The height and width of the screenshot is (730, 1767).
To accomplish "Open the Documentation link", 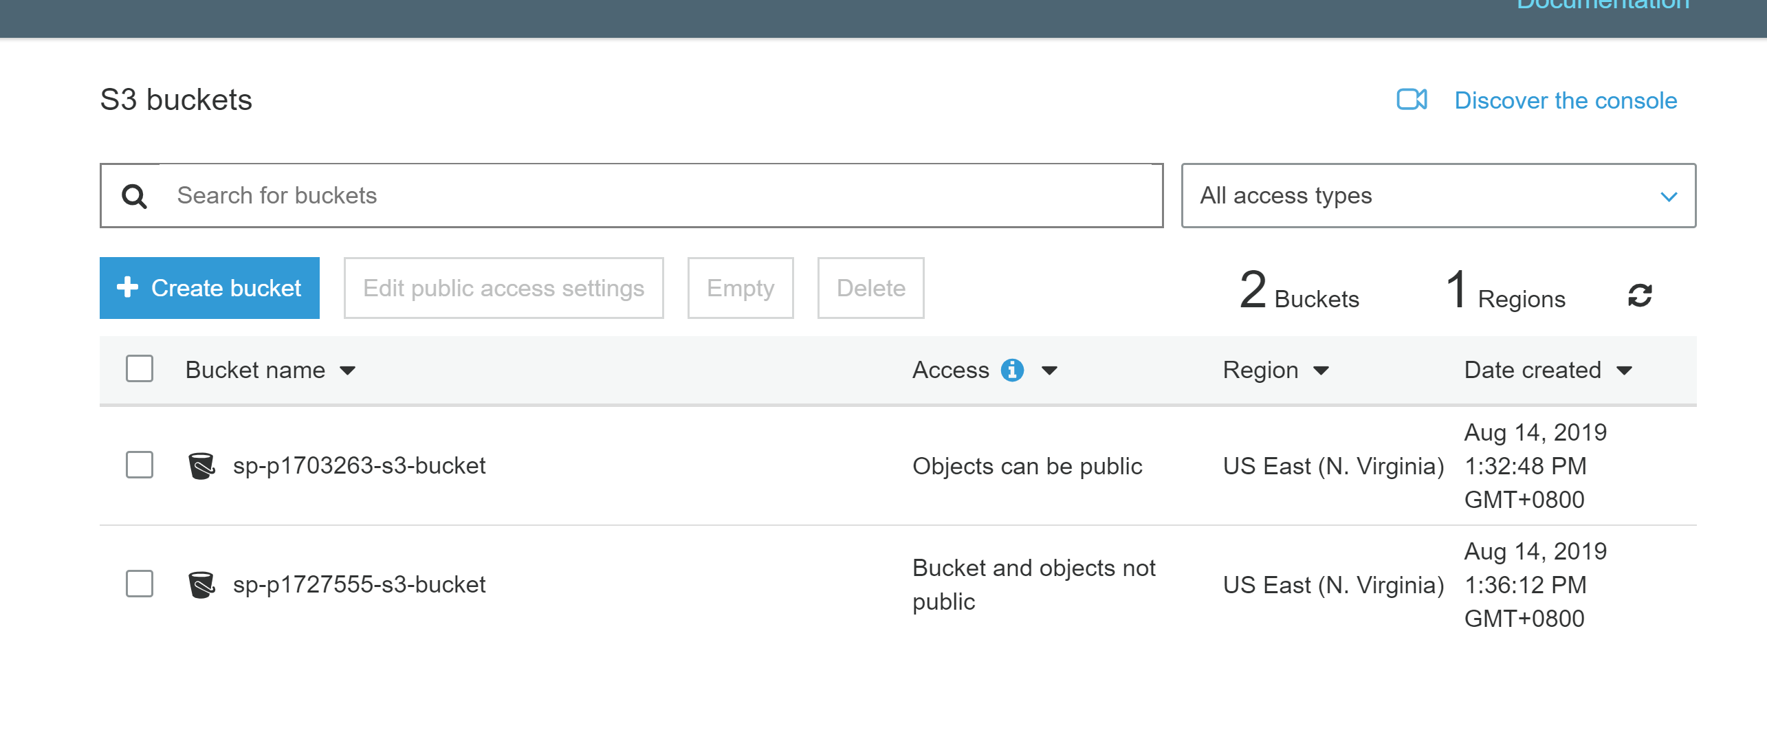I will click(1603, 5).
